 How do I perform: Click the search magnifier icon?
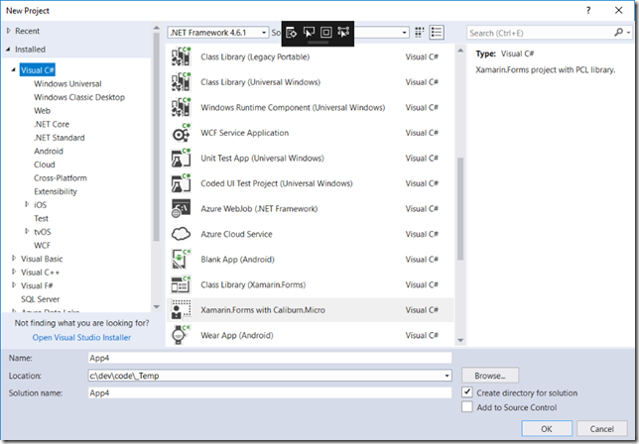coord(618,32)
